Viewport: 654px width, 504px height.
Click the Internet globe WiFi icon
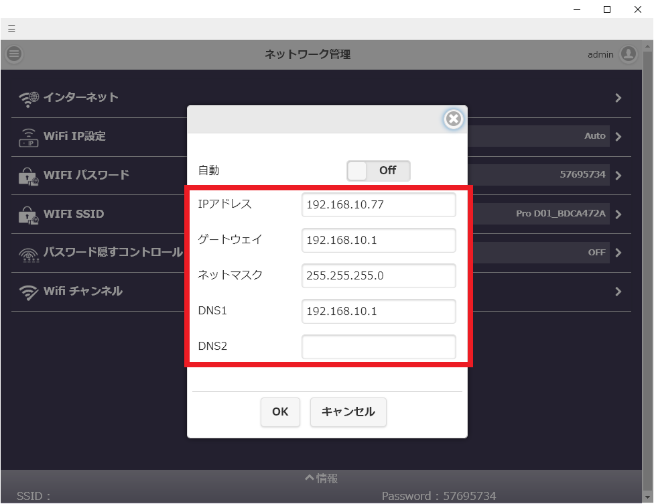tap(29, 98)
